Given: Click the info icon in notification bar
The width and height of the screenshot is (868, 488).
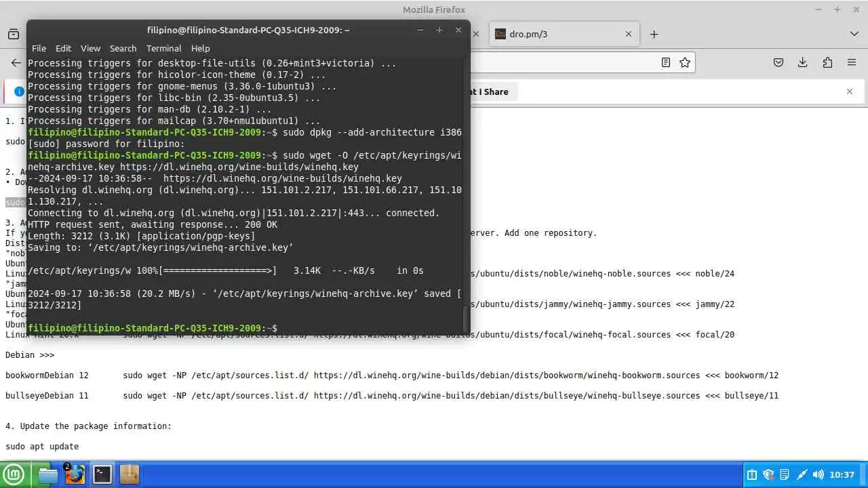Looking at the screenshot, I should [19, 91].
